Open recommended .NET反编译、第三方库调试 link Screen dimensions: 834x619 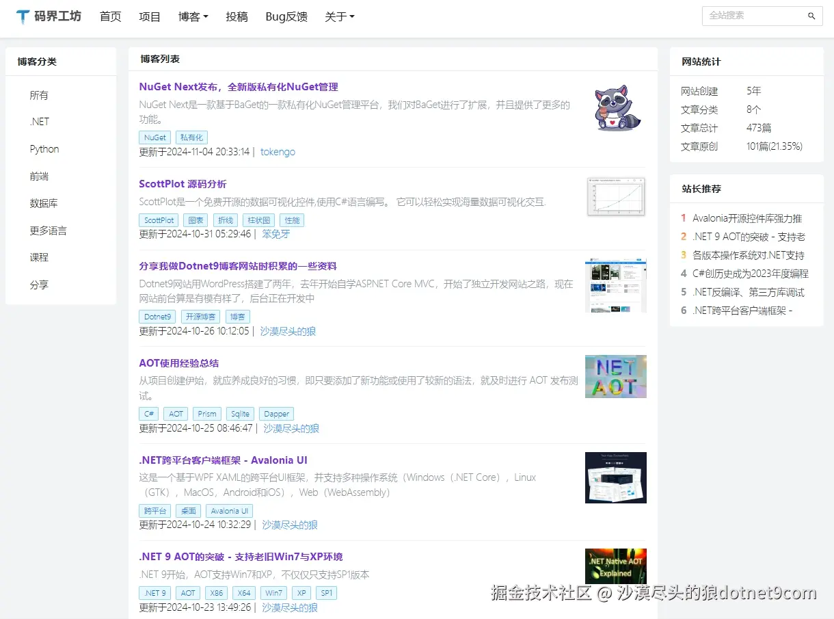point(749,292)
